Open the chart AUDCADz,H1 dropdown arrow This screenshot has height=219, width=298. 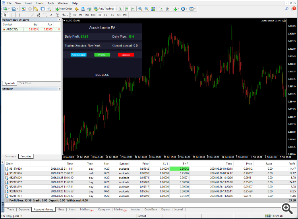click(64, 21)
